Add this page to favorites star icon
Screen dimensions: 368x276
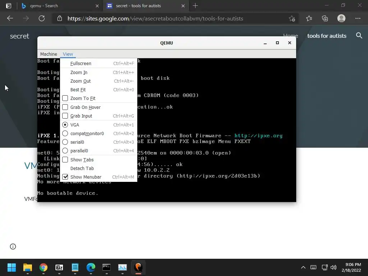point(292,19)
